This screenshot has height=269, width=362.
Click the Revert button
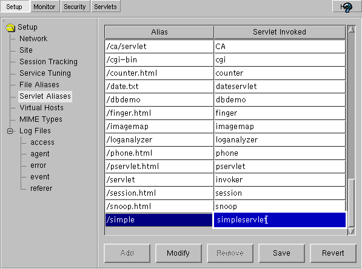(333, 253)
